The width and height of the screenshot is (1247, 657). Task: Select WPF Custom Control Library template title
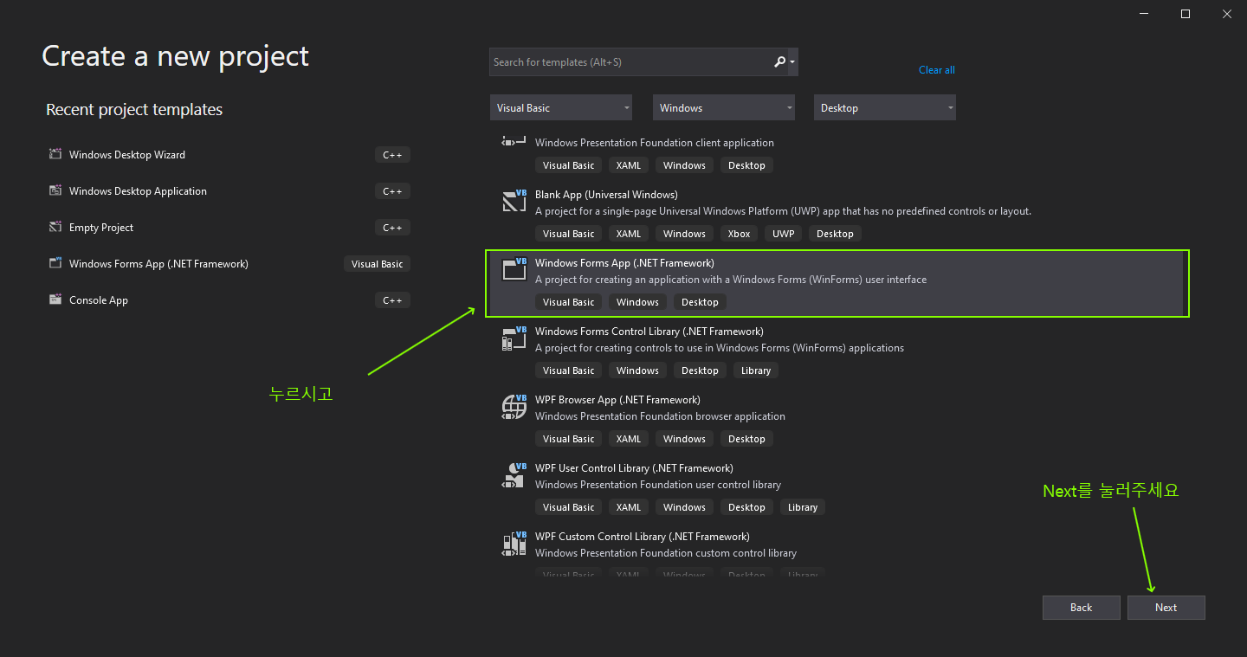(643, 537)
